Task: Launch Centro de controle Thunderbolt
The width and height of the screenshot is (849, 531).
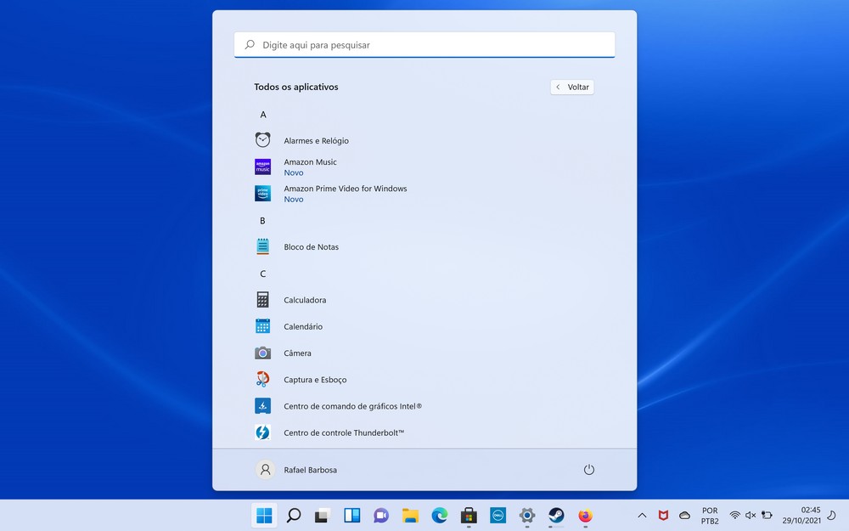Action: coord(344,433)
